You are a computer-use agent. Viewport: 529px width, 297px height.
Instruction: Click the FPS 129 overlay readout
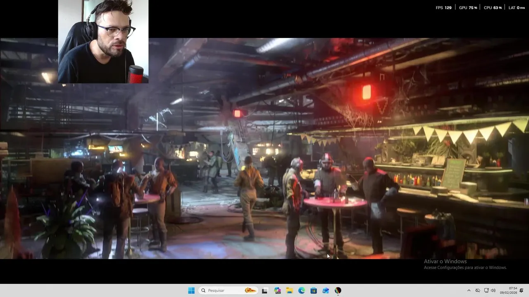(443, 7)
